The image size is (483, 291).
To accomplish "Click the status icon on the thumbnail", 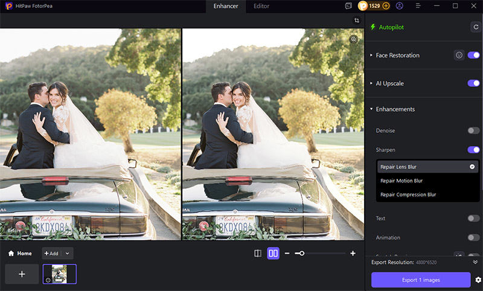I will click(48, 280).
